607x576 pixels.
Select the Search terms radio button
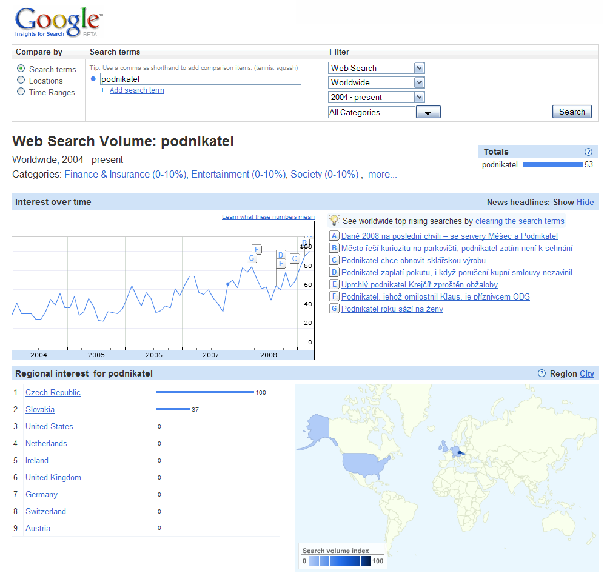tap(21, 69)
